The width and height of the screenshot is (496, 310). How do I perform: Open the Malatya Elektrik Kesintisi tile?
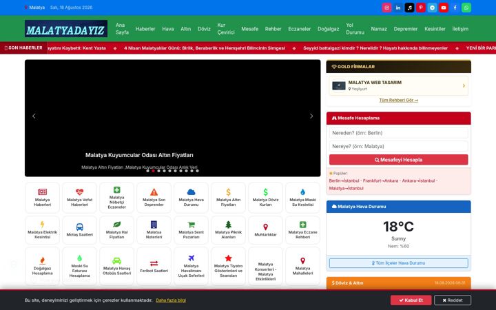pos(43,230)
